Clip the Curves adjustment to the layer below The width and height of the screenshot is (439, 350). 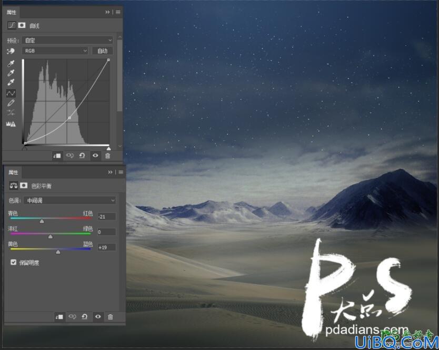(x=57, y=156)
